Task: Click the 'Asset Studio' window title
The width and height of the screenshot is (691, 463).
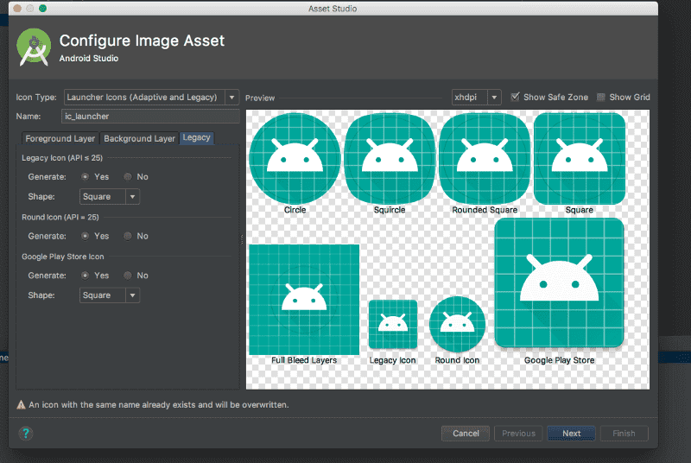Action: (333, 9)
